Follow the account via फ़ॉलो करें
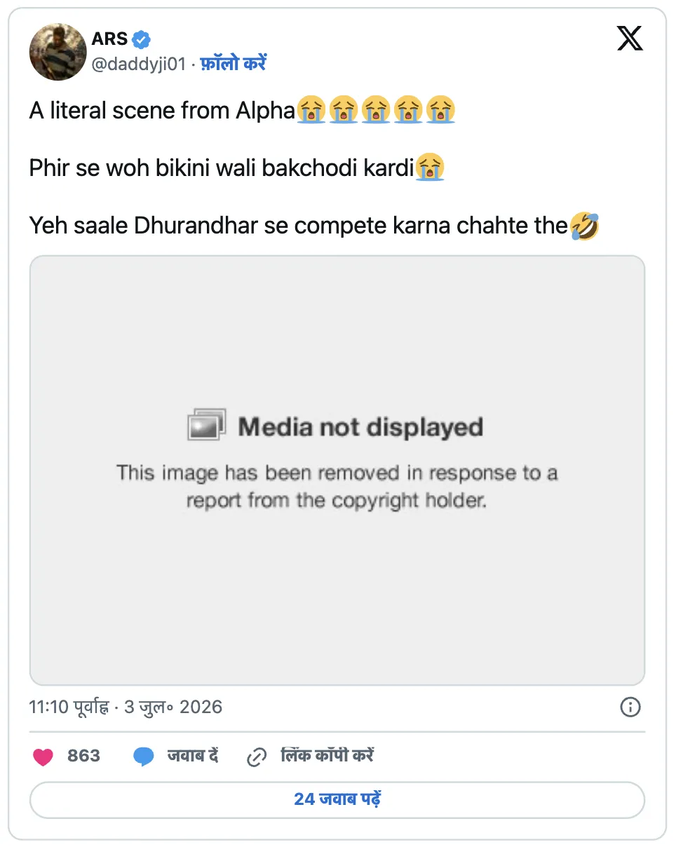 tap(234, 64)
